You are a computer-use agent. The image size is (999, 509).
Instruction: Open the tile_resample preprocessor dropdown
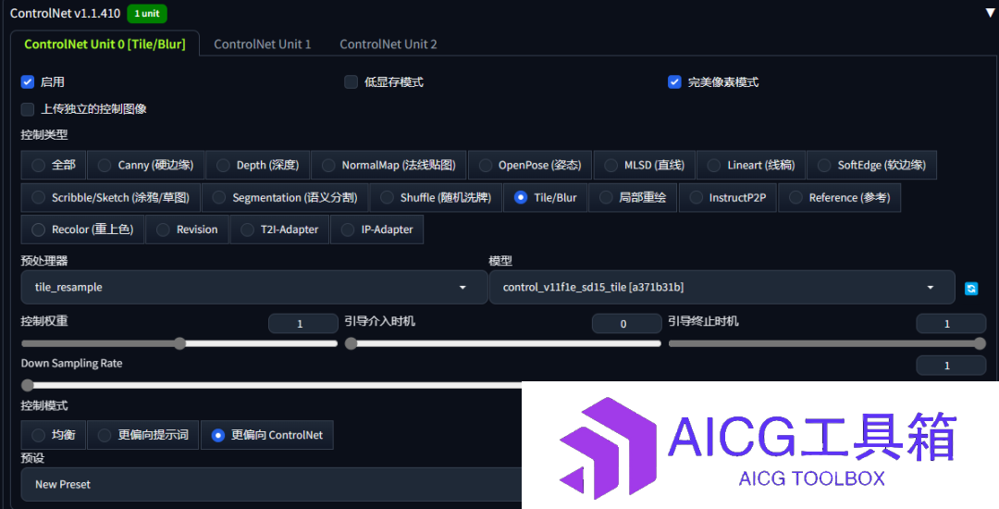(x=253, y=287)
